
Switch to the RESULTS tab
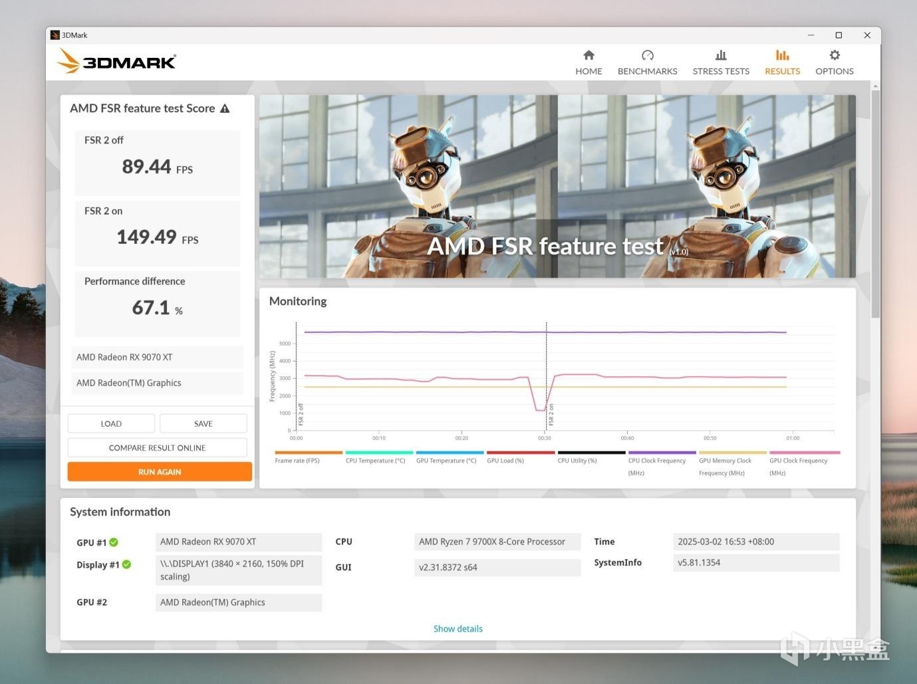pyautogui.click(x=782, y=62)
